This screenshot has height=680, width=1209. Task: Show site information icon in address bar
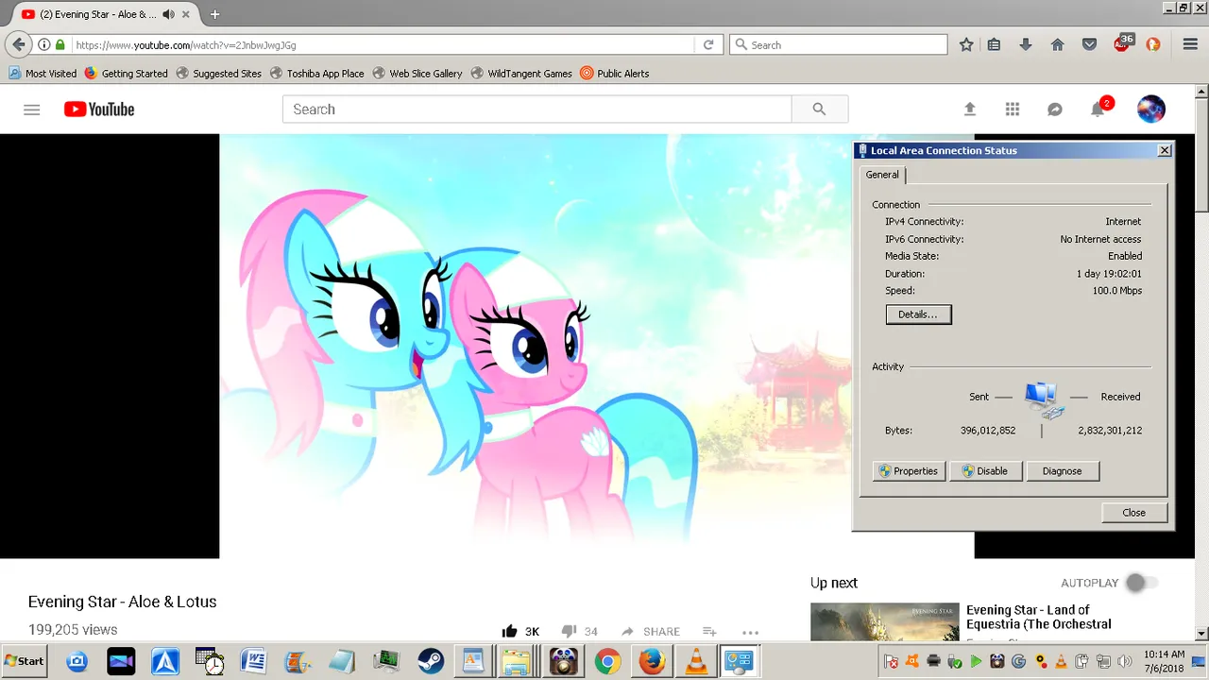click(x=43, y=44)
